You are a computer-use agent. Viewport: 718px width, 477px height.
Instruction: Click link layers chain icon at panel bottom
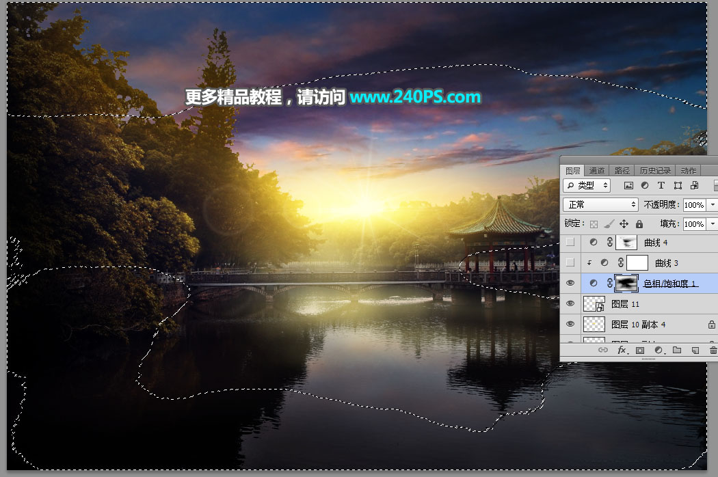pyautogui.click(x=603, y=350)
